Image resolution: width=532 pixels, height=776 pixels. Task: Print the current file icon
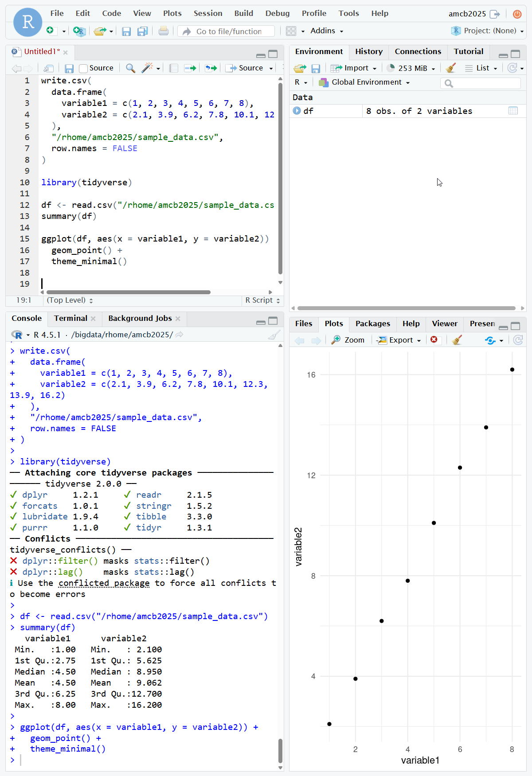[164, 31]
